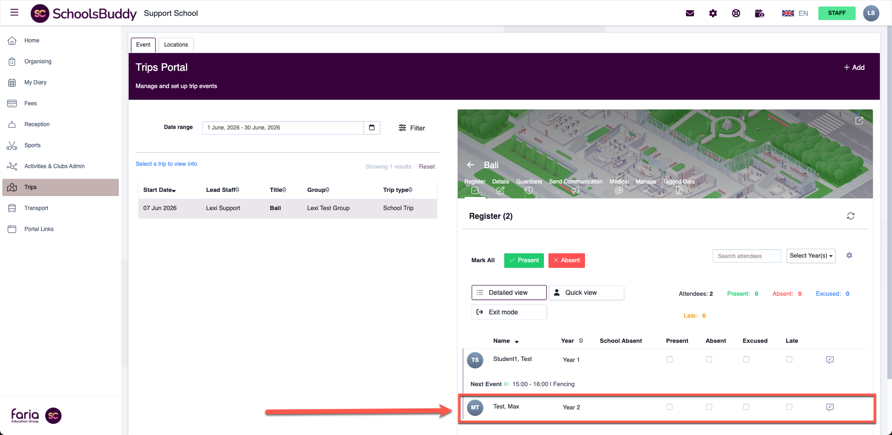Open register settings cog near year selector
Screen dimensions: 892x435
(x=849, y=256)
